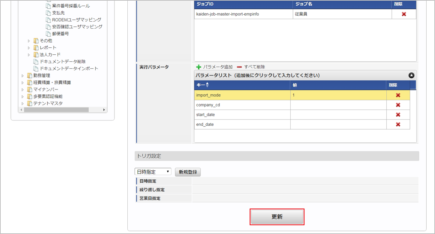Screen dimensions: 435x234
Task: Delete the kaiden-job-master-import-empinfo job row
Action: 404,14
